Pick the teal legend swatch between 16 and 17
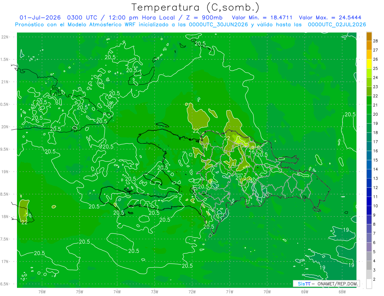Viewport: 384px width, 296px height. (369, 146)
